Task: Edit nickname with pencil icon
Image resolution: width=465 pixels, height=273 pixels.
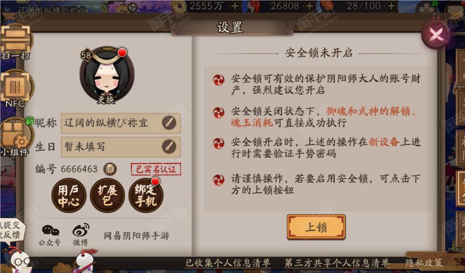Action: (169, 123)
